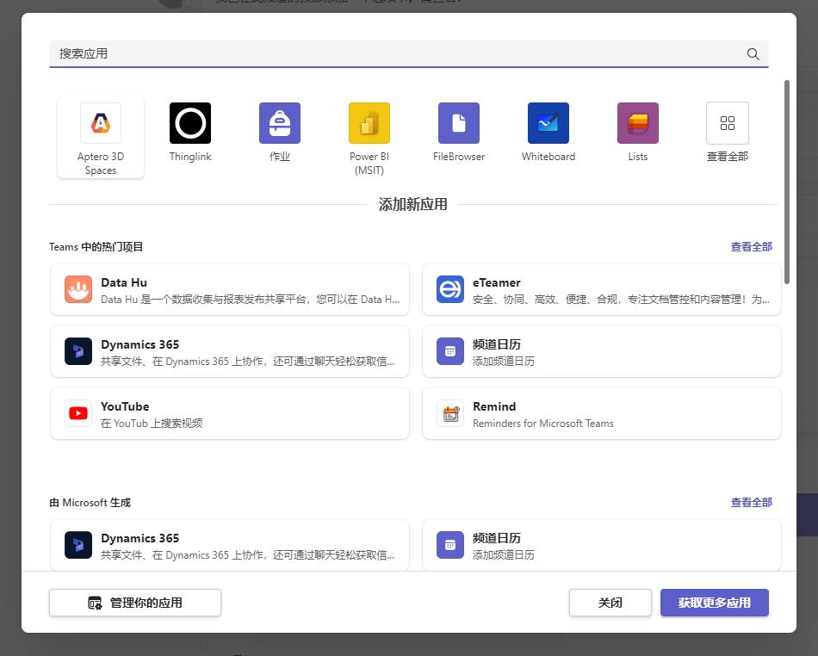Open the 查看全部 grid tile

tap(728, 123)
